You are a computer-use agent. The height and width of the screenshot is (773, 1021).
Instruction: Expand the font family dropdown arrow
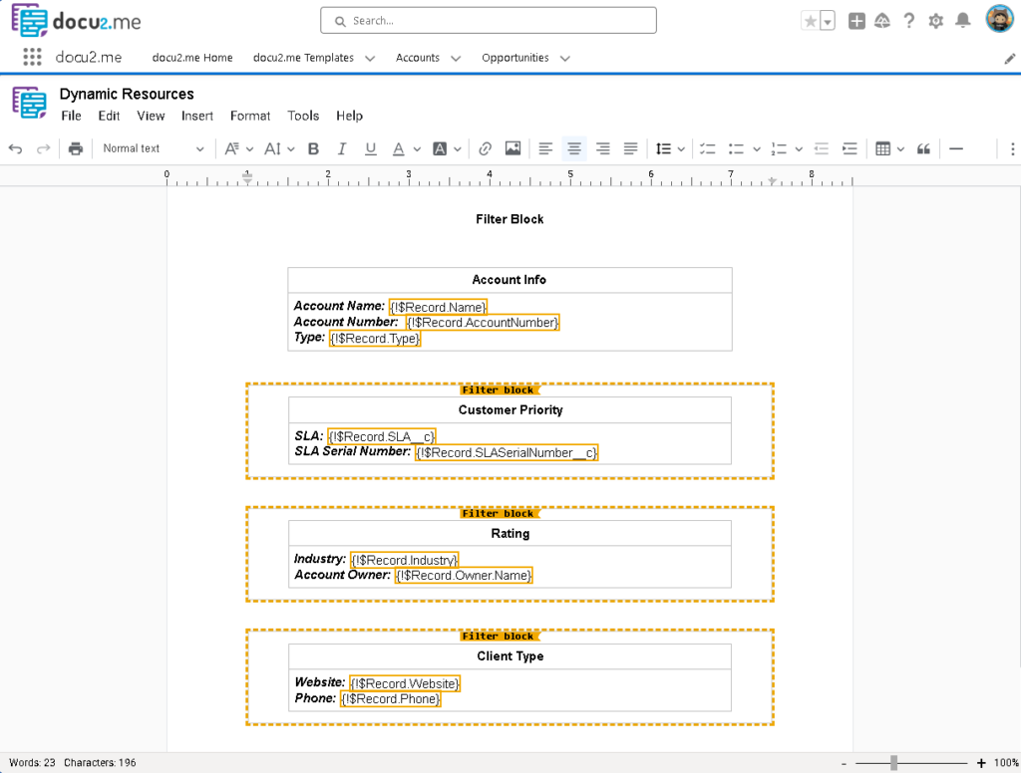[249, 149]
